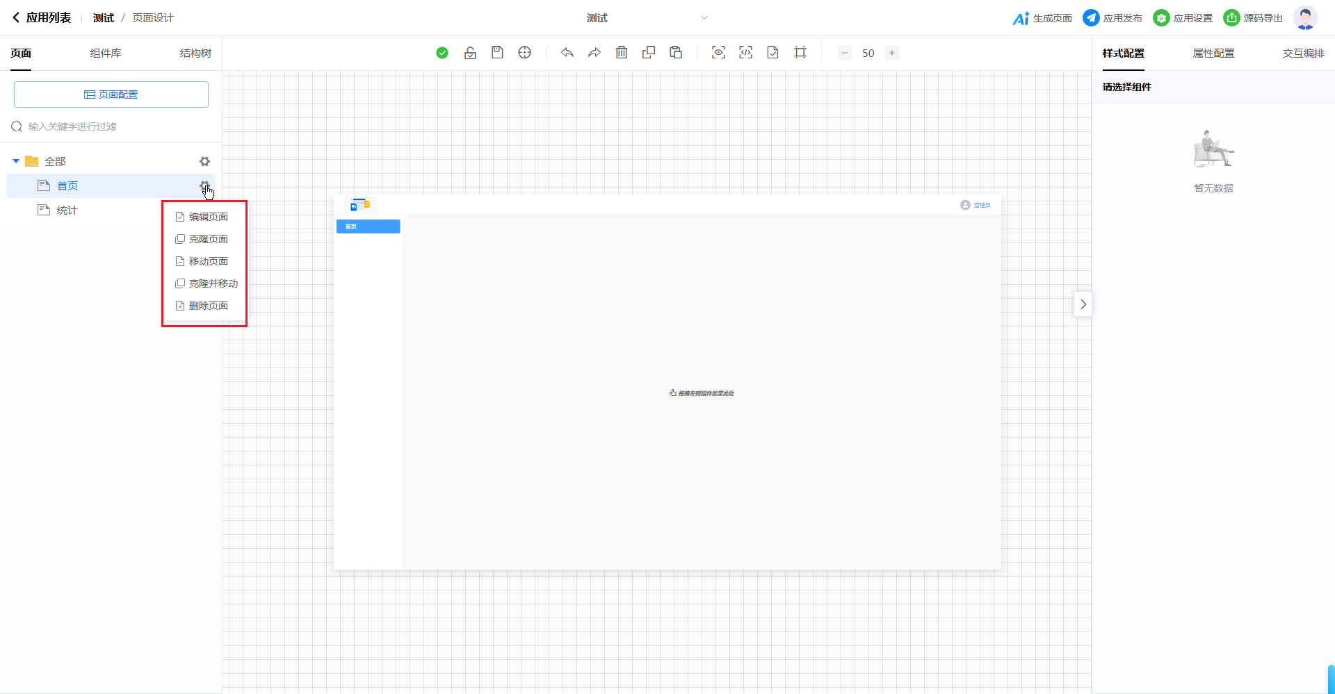
Task: Collapse the 全部 folder tree arrow
Action: coord(16,161)
